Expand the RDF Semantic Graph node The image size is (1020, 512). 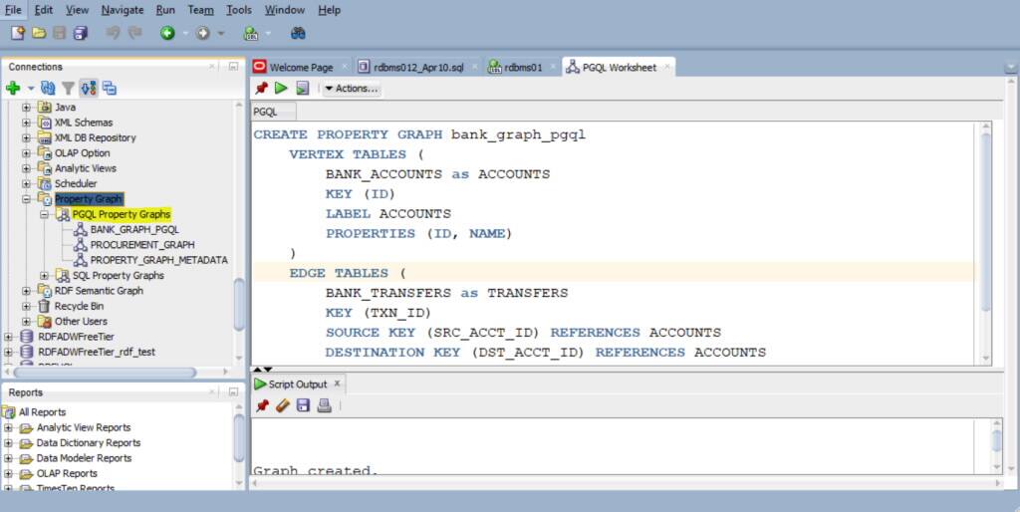pyautogui.click(x=27, y=291)
